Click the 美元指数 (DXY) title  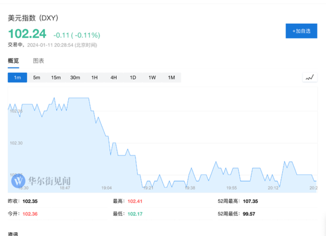(33, 18)
